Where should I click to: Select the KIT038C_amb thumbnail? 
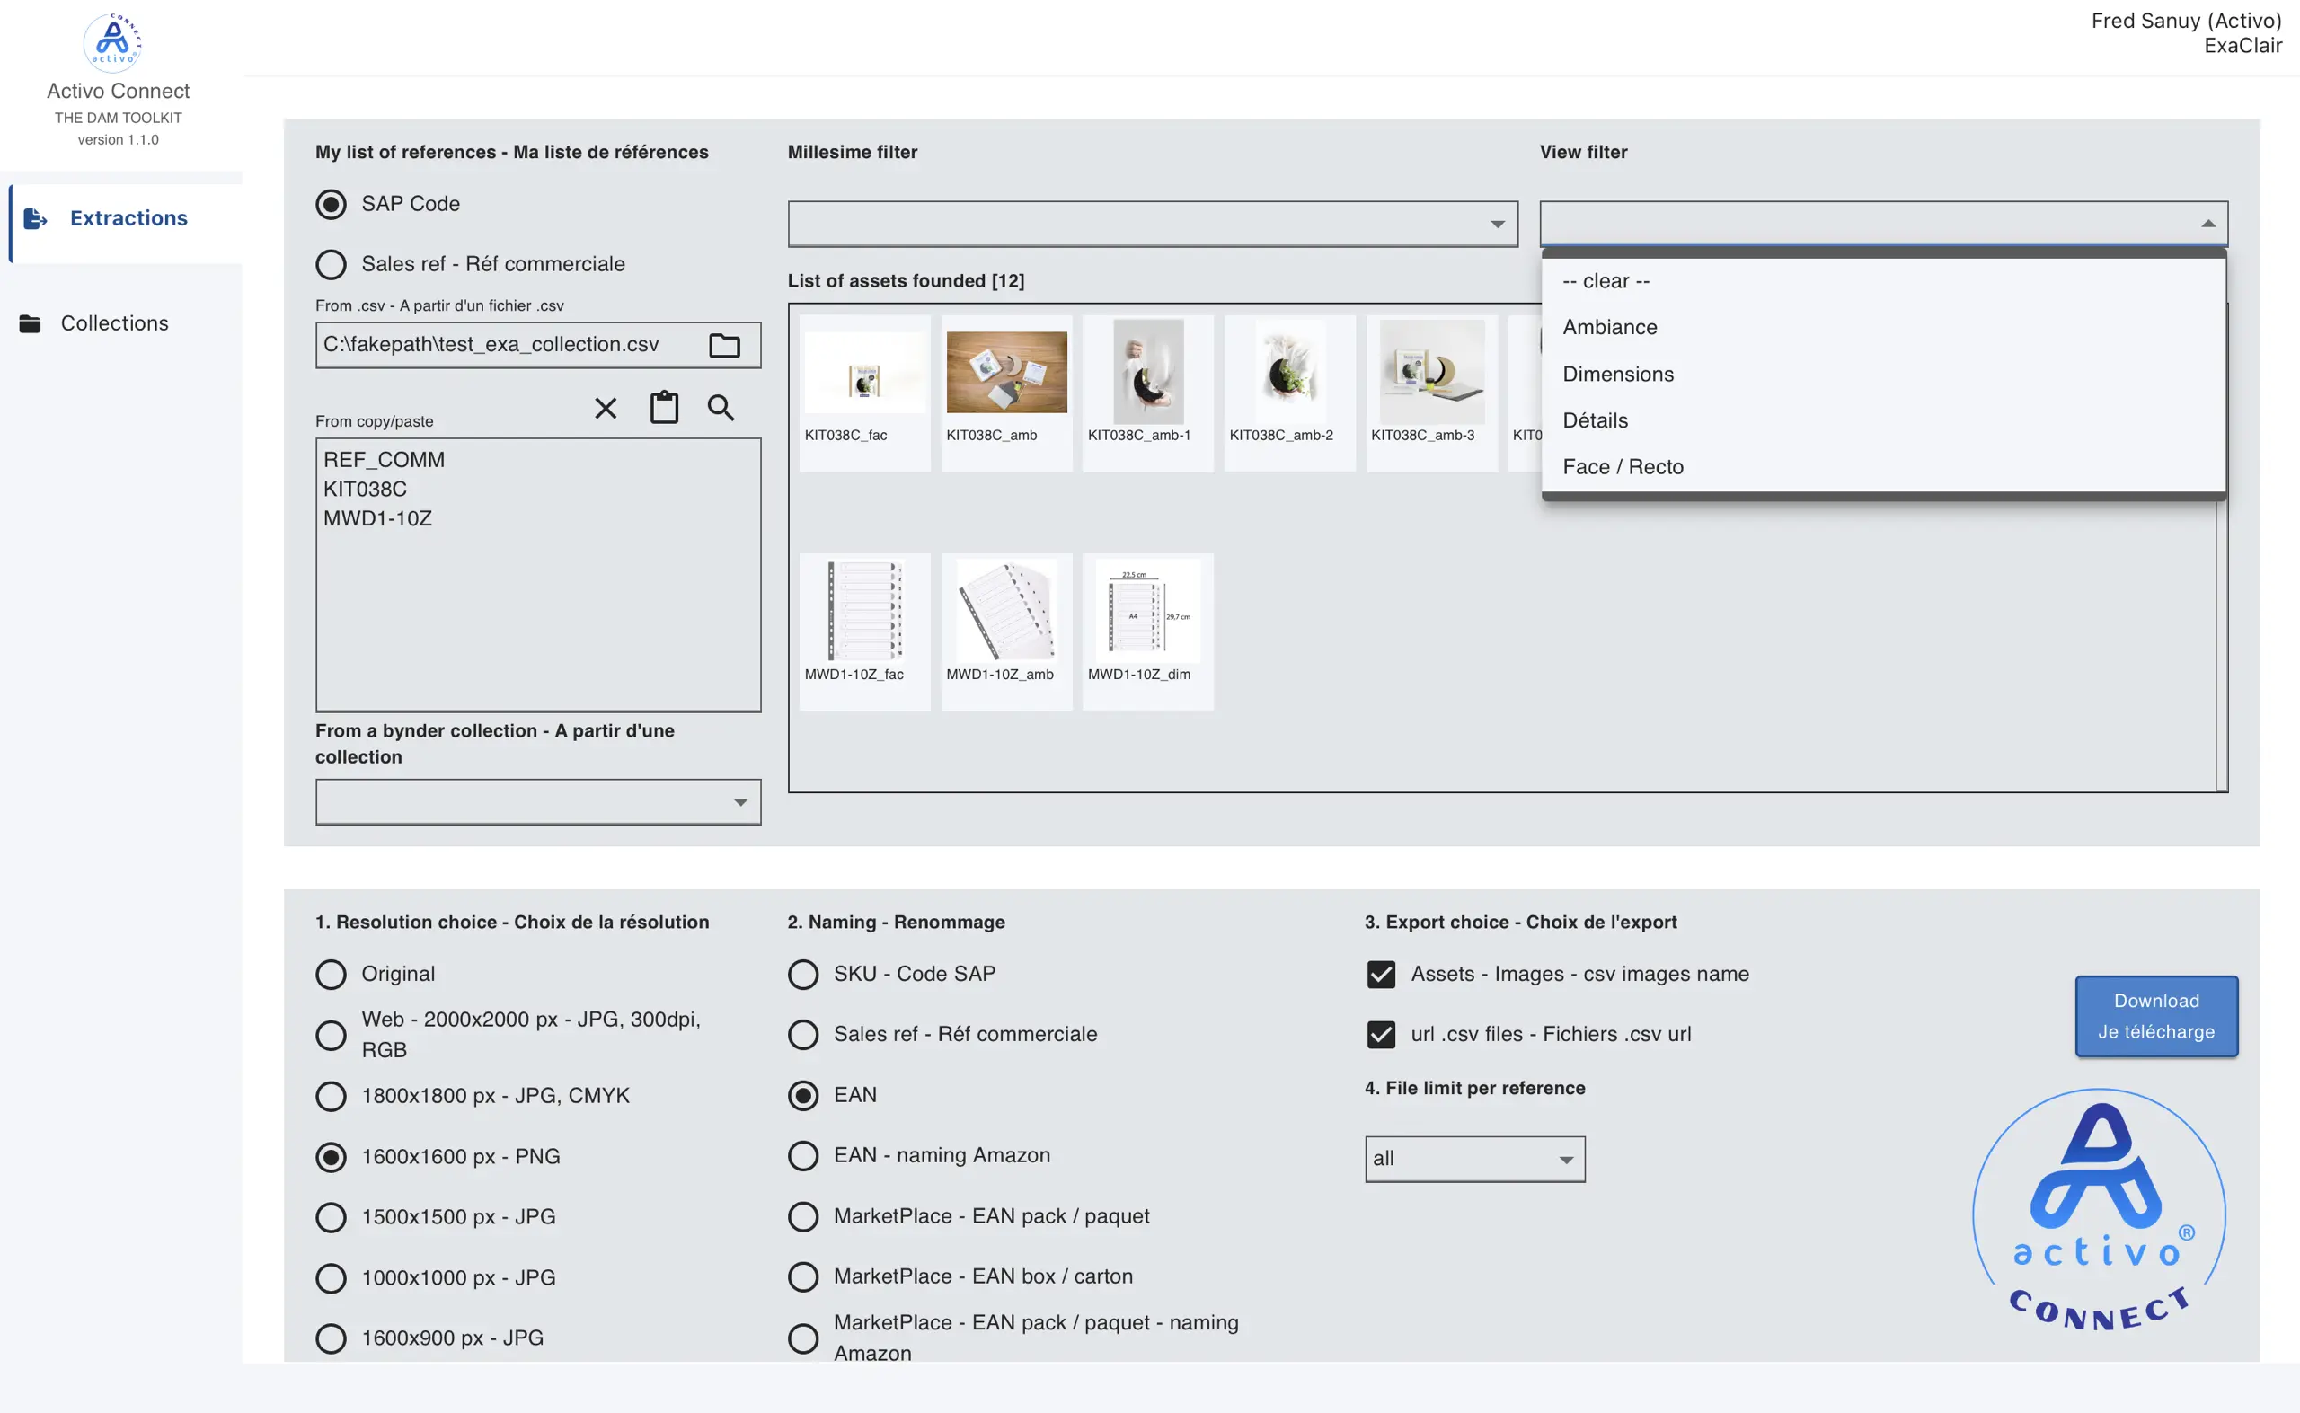tap(1005, 374)
